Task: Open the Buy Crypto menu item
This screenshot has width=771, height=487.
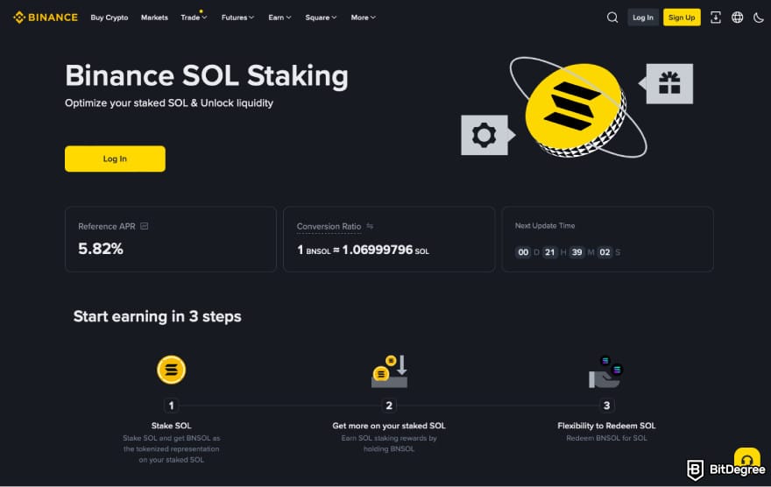Action: point(110,18)
